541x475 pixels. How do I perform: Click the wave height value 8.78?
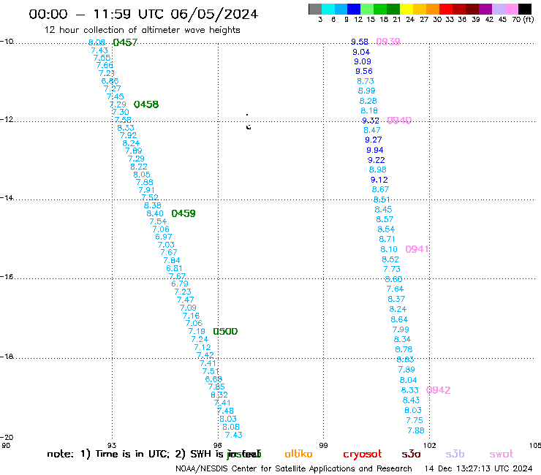(404, 349)
